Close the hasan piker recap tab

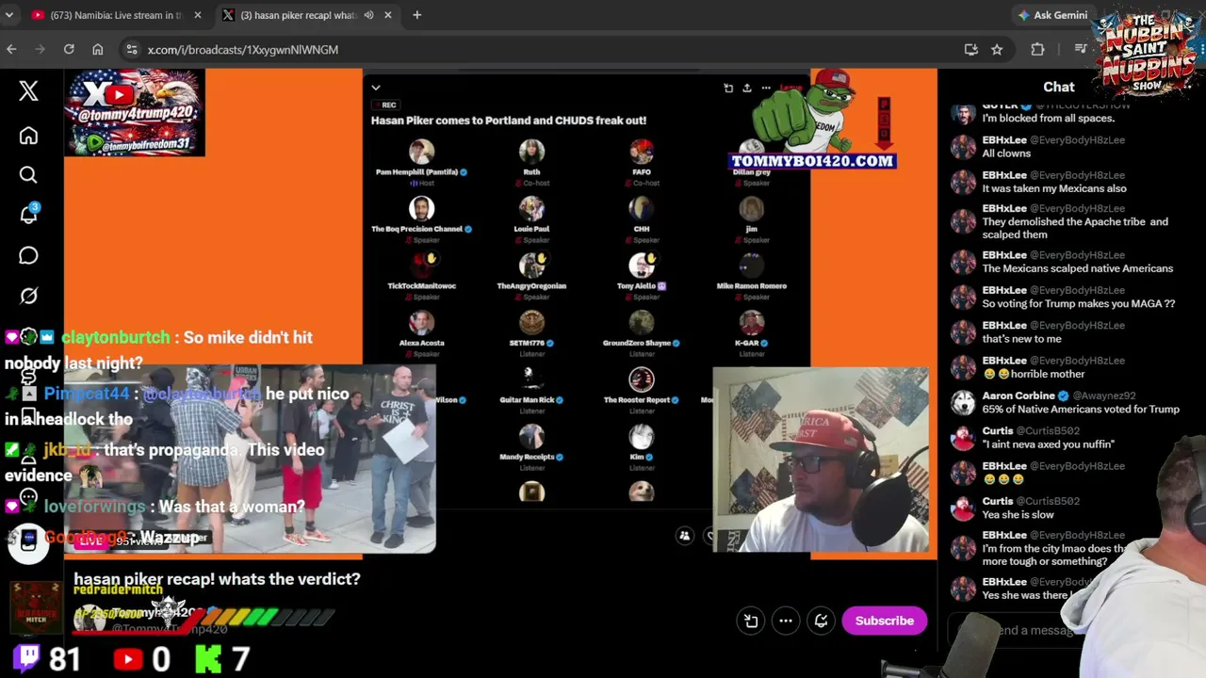(388, 15)
